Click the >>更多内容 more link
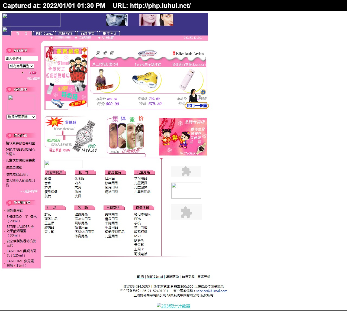347x311 pixels. click(29, 191)
